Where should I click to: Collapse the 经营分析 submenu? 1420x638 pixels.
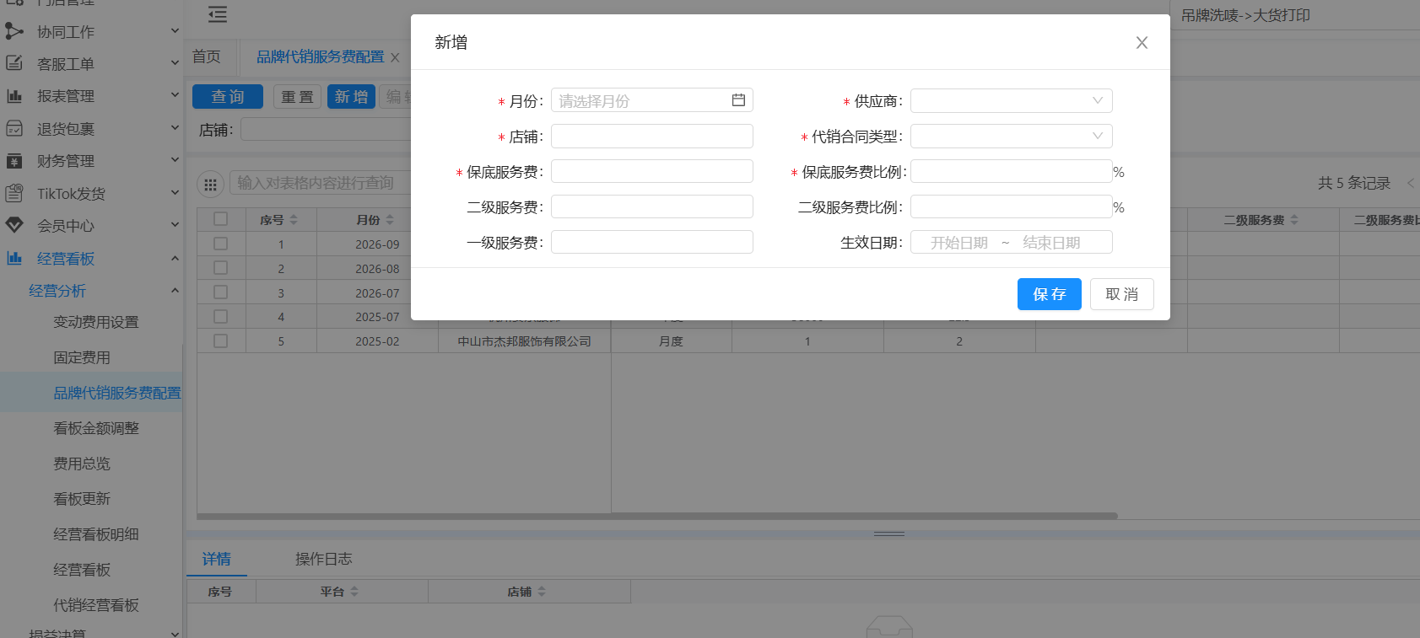pyautogui.click(x=175, y=291)
